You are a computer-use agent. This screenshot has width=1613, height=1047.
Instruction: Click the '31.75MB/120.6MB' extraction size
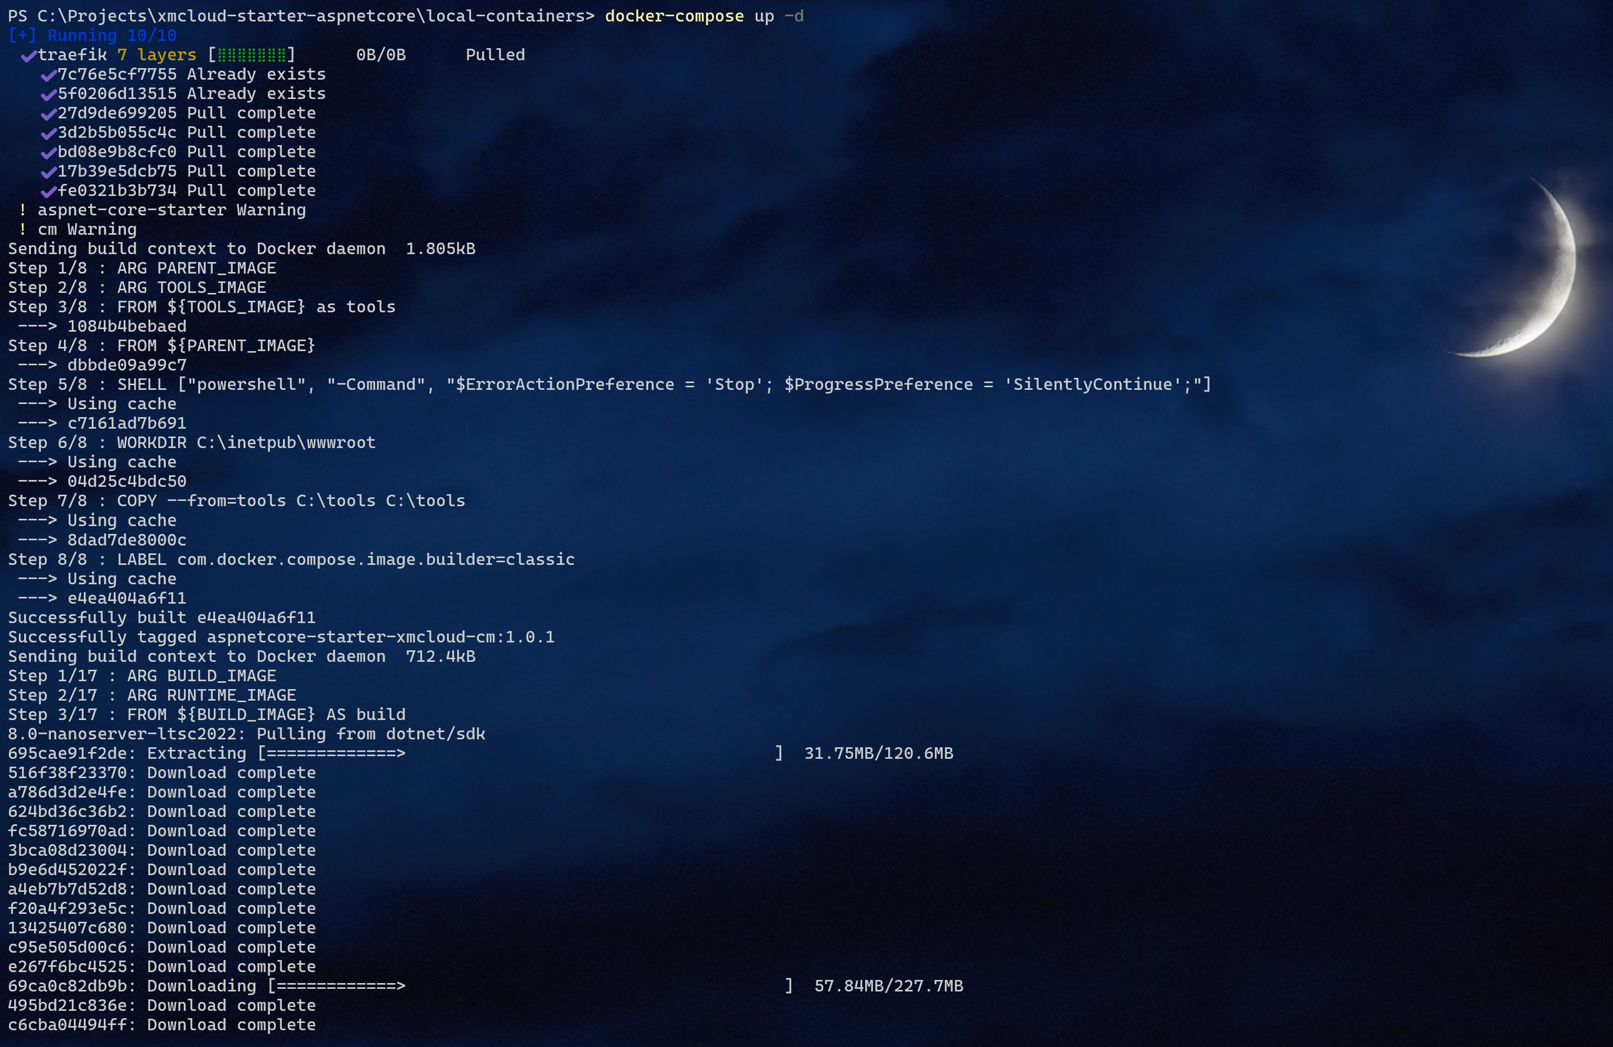pyautogui.click(x=878, y=754)
